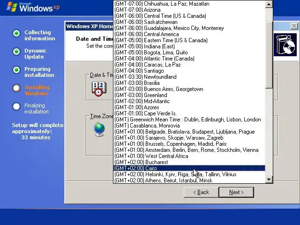Choose (GMT-04:00) Caracas, La Paz
Image resolution: width=300 pixels, height=225 pixels.
189,65
